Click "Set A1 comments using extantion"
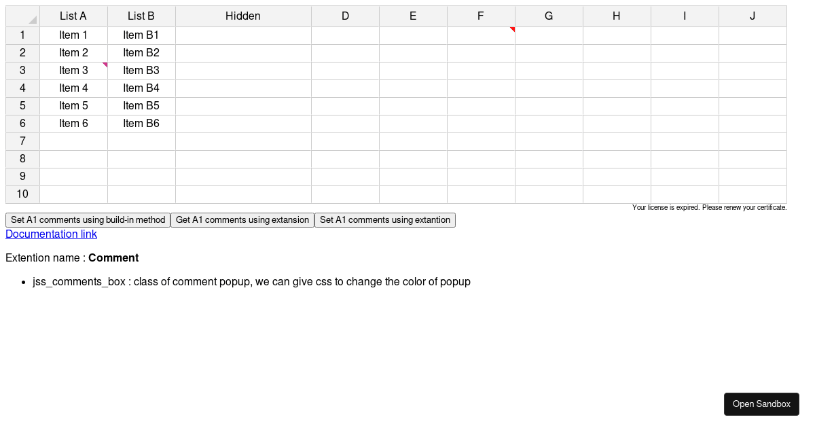The width and height of the screenshot is (815, 428). (385, 219)
